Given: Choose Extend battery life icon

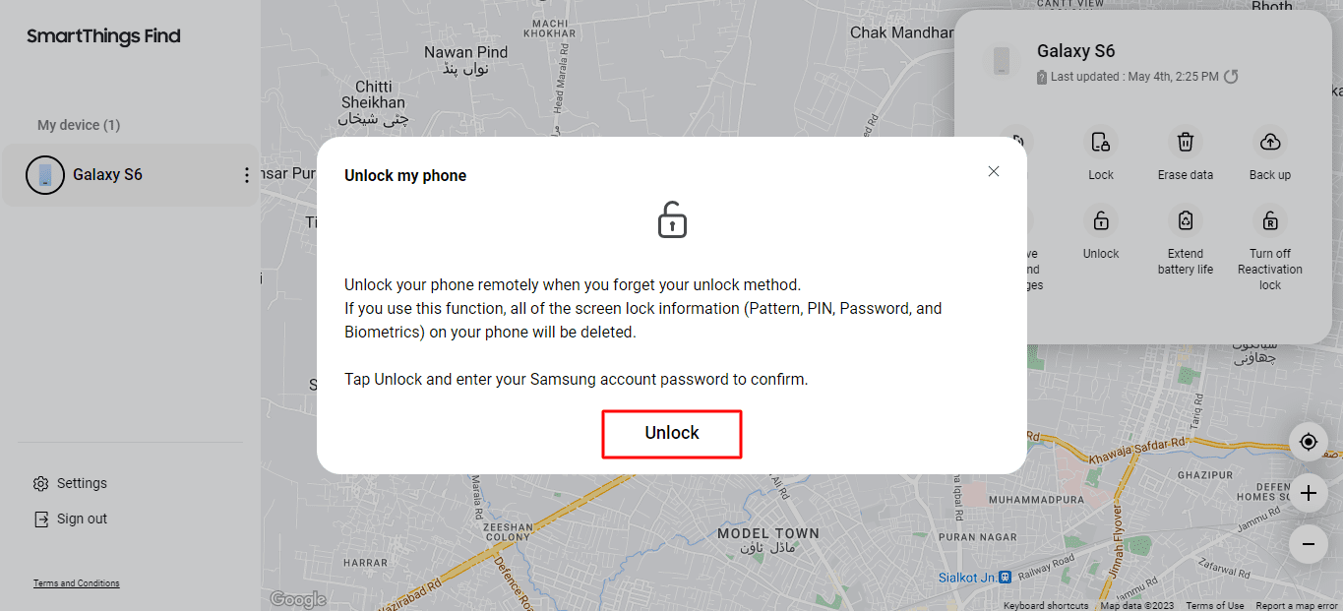Looking at the screenshot, I should [x=1186, y=221].
